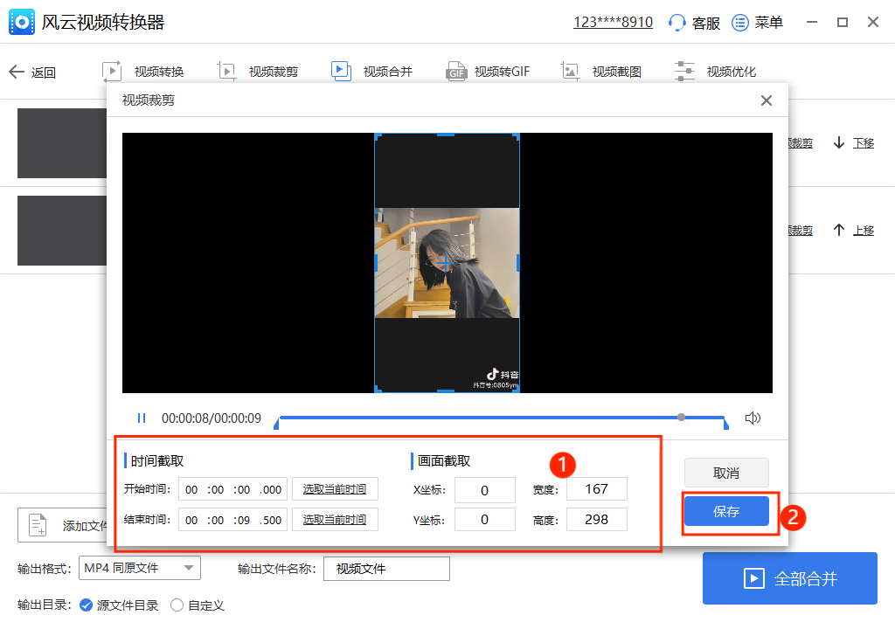Select the 源文件目录 output radio button
The image size is (895, 629).
(85, 605)
